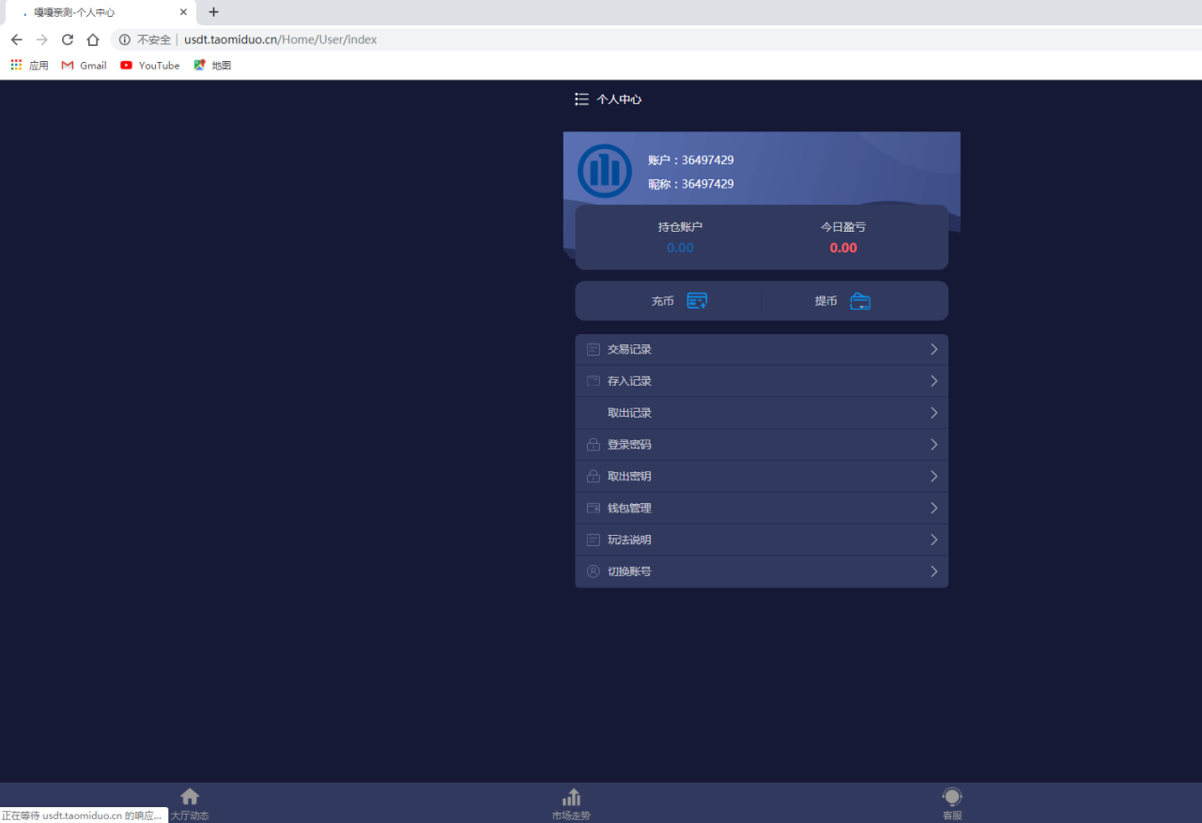Expand the 取出记录 row chevron
Viewport: 1202px width, 823px height.
(933, 413)
